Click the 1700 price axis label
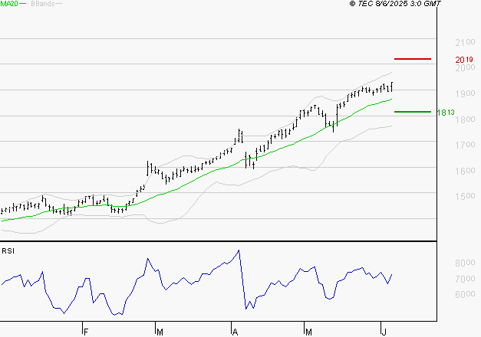The height and width of the screenshot is (337, 481). coord(465,145)
